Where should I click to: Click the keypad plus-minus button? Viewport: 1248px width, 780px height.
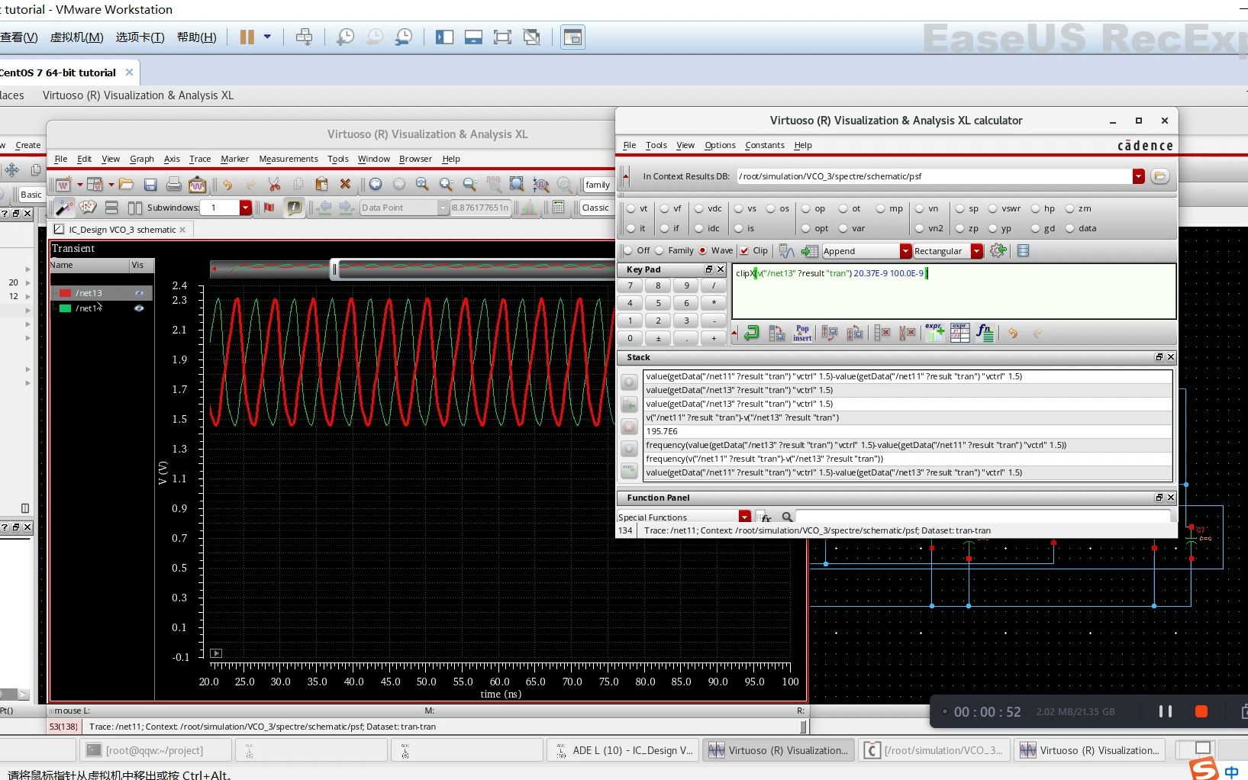coord(658,338)
